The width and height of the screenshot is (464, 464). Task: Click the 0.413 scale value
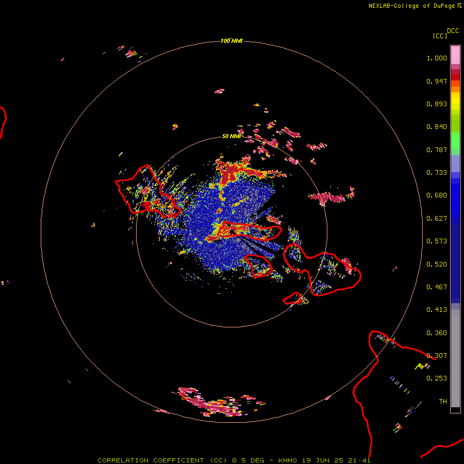(x=437, y=310)
